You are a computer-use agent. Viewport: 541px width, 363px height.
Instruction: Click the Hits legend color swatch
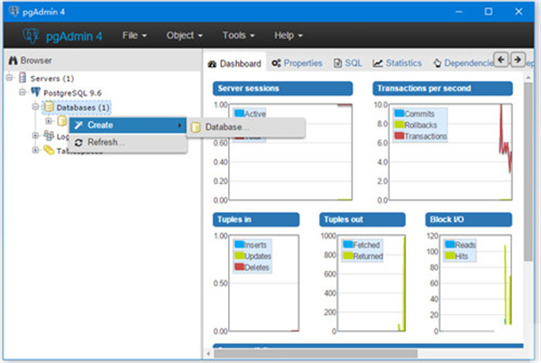(x=450, y=256)
